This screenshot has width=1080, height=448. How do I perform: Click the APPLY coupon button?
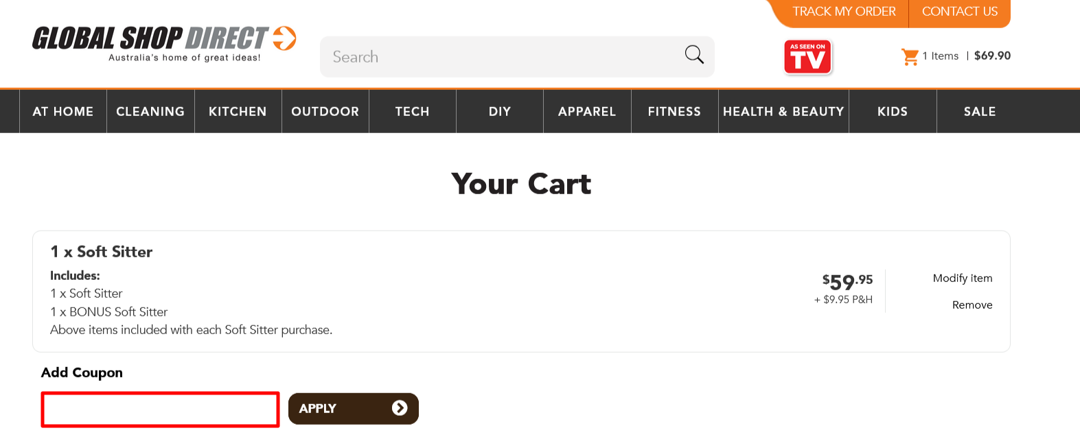(x=354, y=408)
